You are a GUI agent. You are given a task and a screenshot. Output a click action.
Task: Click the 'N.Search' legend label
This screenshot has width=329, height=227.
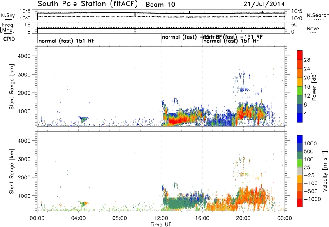click(x=317, y=15)
